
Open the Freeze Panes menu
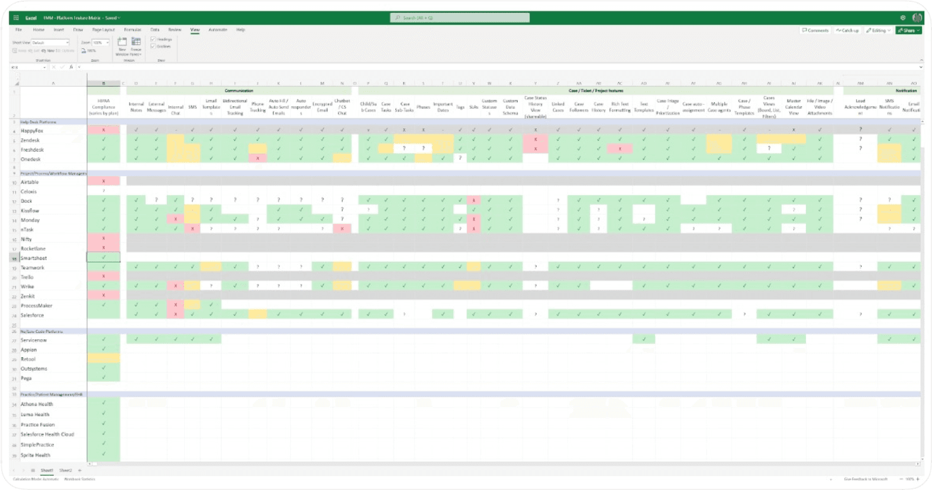point(136,46)
